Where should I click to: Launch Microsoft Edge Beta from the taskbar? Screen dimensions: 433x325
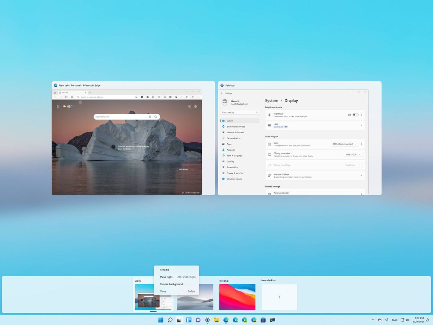(x=236, y=320)
